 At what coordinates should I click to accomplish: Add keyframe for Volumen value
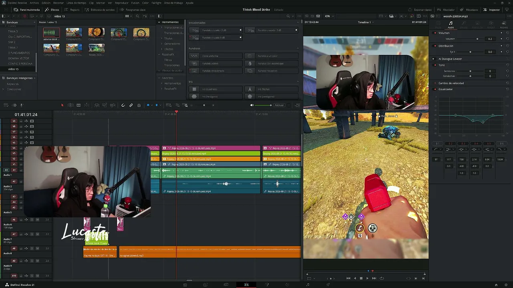point(501,39)
